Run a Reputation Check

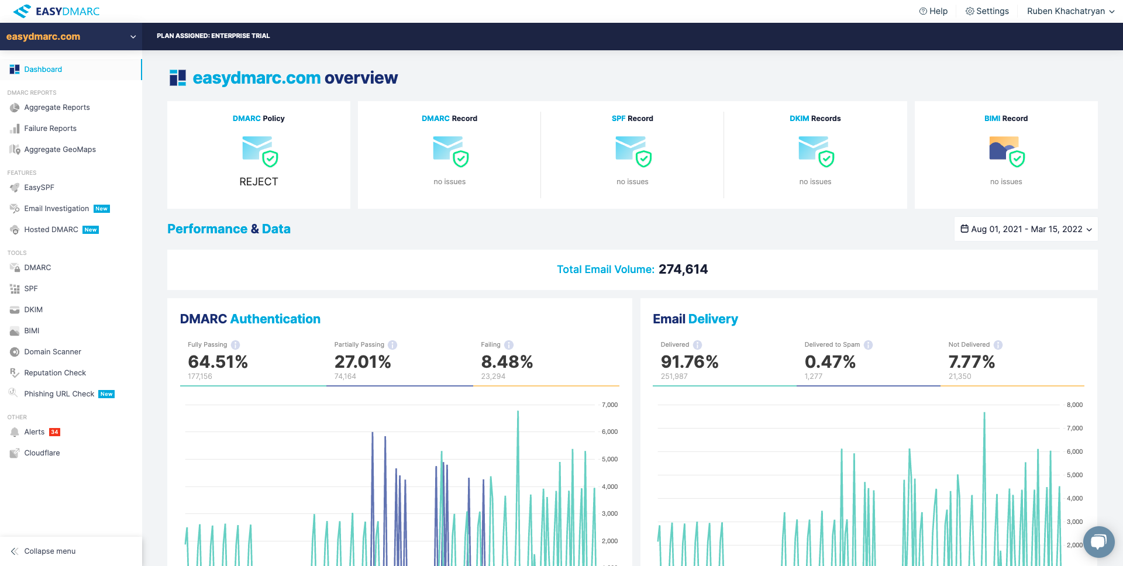(x=55, y=373)
